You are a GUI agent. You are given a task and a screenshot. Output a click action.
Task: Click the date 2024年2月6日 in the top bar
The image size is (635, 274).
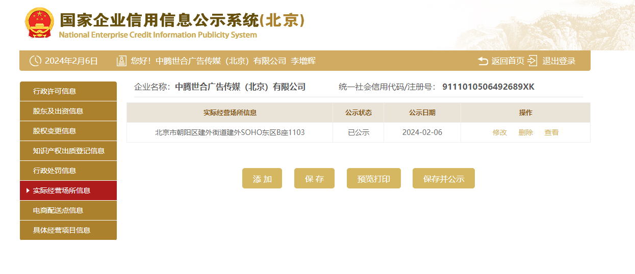[x=71, y=61]
